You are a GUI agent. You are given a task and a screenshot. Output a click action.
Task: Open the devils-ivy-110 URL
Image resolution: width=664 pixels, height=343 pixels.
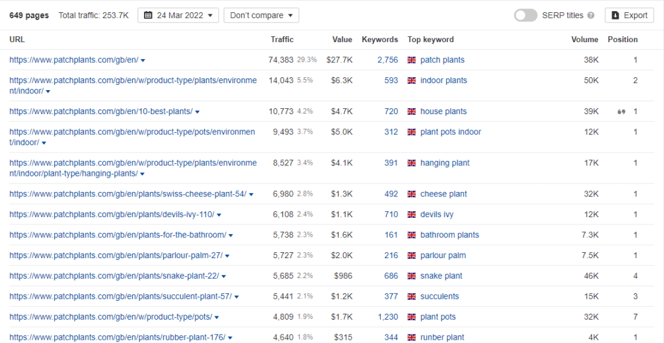click(x=112, y=215)
